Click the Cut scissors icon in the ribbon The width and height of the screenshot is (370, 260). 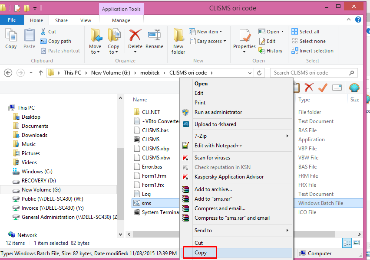(44, 32)
